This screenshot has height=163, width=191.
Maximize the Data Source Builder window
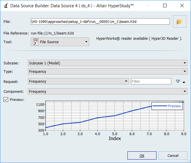[165, 6]
